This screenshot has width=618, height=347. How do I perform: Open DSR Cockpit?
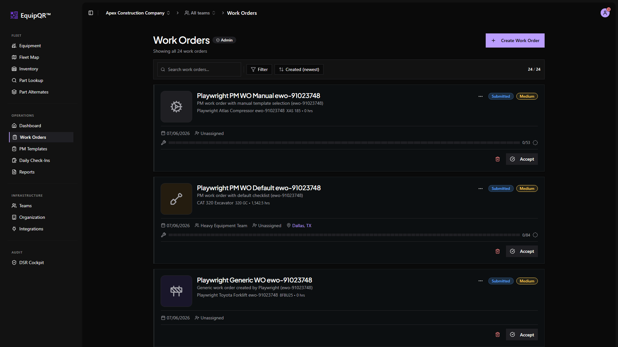pyautogui.click(x=41, y=262)
